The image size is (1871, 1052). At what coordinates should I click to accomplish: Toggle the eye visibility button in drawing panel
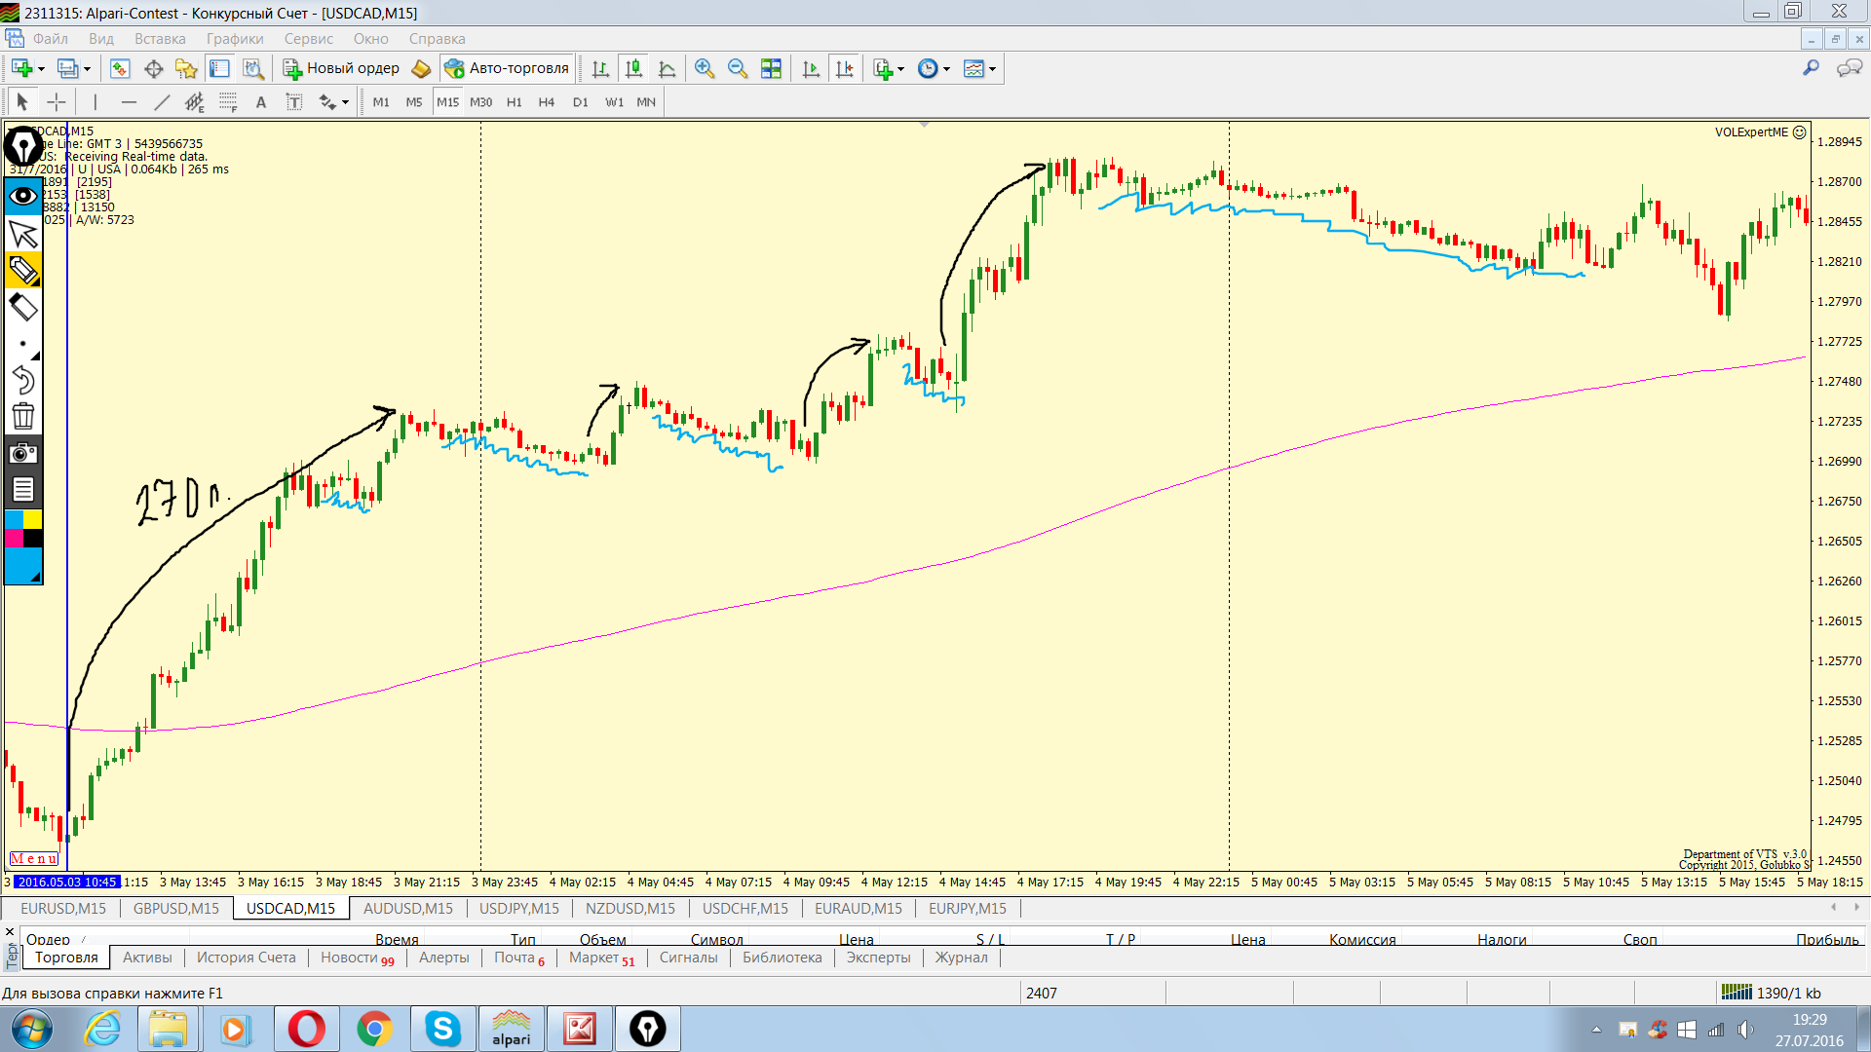point(23,196)
